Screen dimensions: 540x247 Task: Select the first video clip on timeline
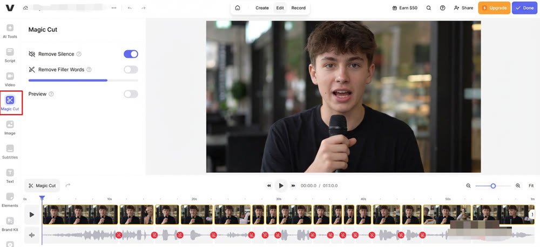tap(80, 215)
